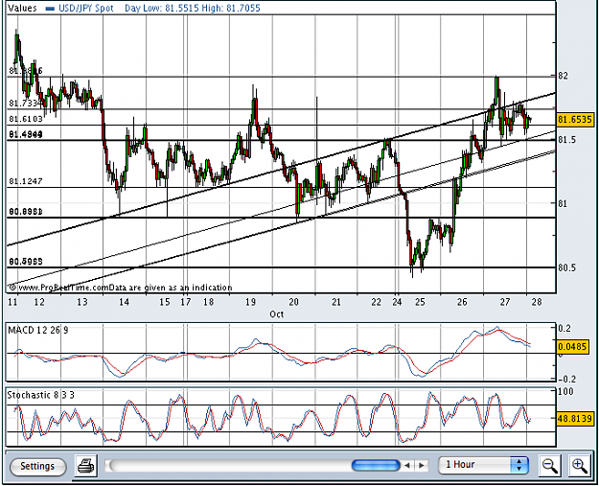Print the chart with the printer icon

tap(85, 466)
